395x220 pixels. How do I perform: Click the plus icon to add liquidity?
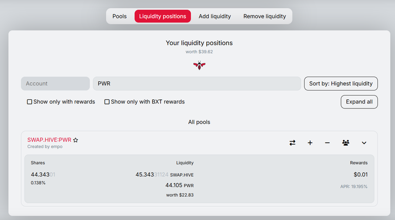click(x=310, y=143)
